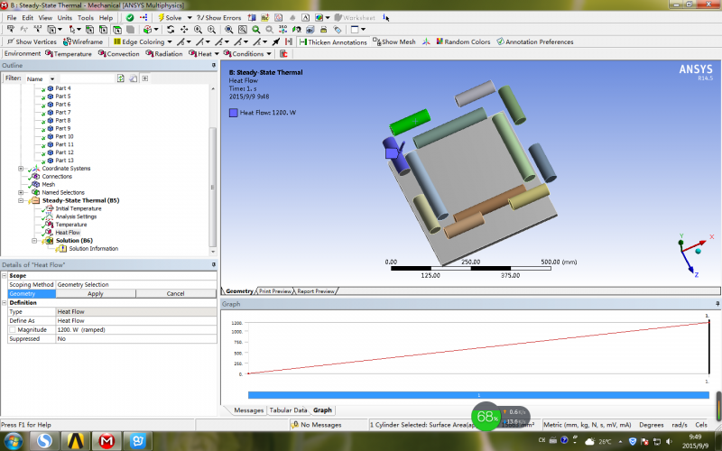This screenshot has width=722, height=451.
Task: Click expand-all icon in Outline filter bar
Action: [145, 78]
